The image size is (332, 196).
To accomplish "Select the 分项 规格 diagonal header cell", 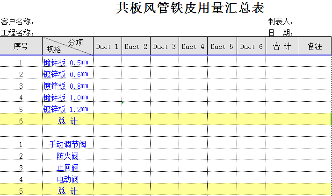I will (68, 46).
